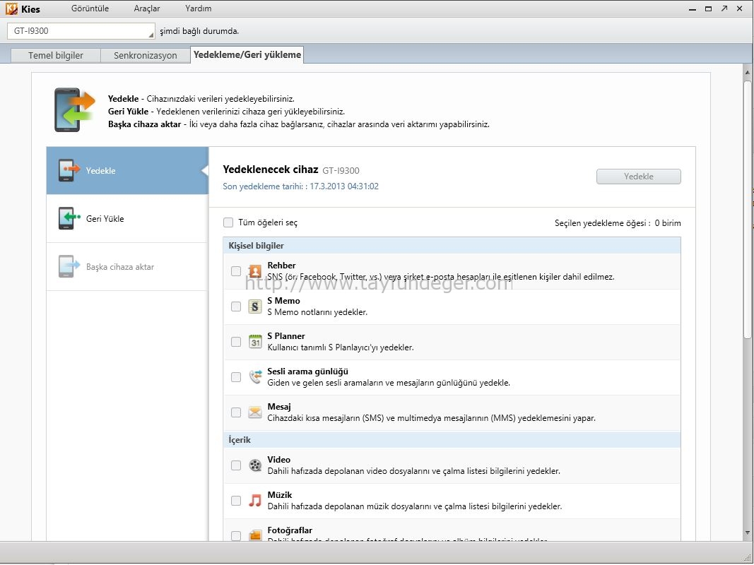
Task: Switch to Senkronizasyon tab
Action: click(146, 55)
